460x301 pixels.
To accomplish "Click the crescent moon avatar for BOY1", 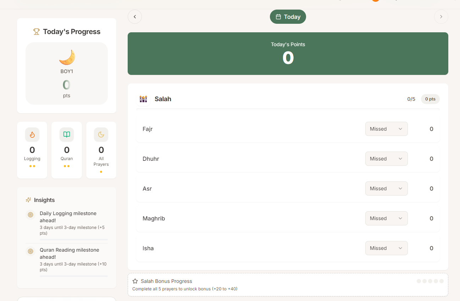I will [67, 58].
